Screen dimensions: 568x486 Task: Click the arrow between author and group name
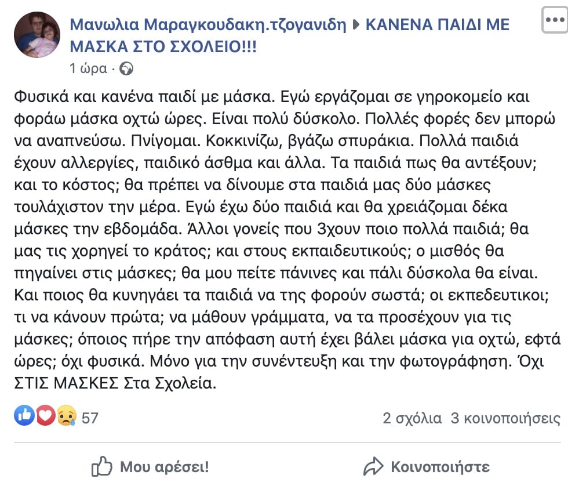[356, 24]
